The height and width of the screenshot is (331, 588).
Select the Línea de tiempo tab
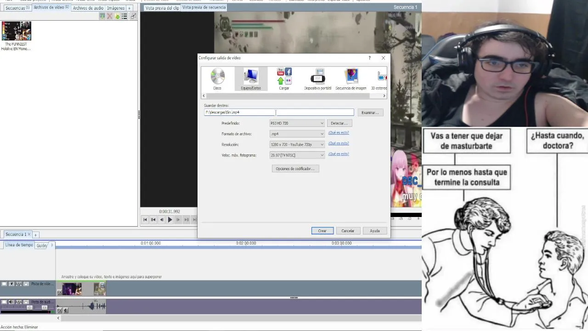[x=19, y=245]
